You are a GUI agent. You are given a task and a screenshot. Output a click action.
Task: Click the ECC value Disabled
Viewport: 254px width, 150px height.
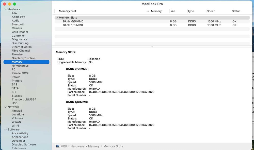pos(94,59)
